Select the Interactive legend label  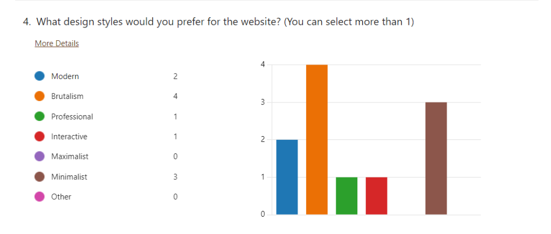[x=69, y=137]
